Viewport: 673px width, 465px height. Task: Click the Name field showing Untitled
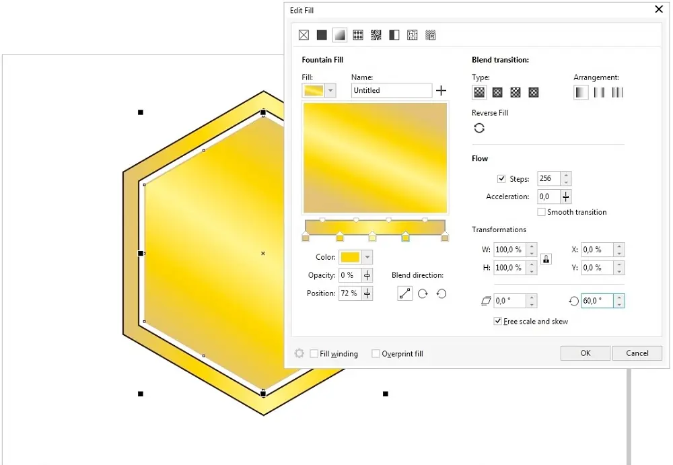tap(392, 91)
